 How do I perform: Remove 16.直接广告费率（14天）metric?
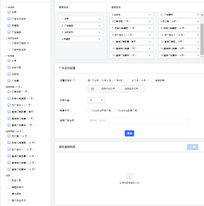point(198,55)
